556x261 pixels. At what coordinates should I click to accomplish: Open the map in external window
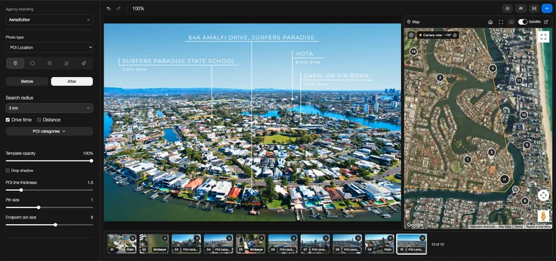click(x=546, y=22)
